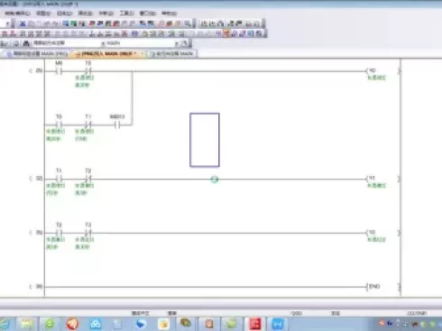Image resolution: width=442 pixels, height=331 pixels.
Task: Open the small dropdown arrow at toolbar's left edge
Action: click(7, 23)
